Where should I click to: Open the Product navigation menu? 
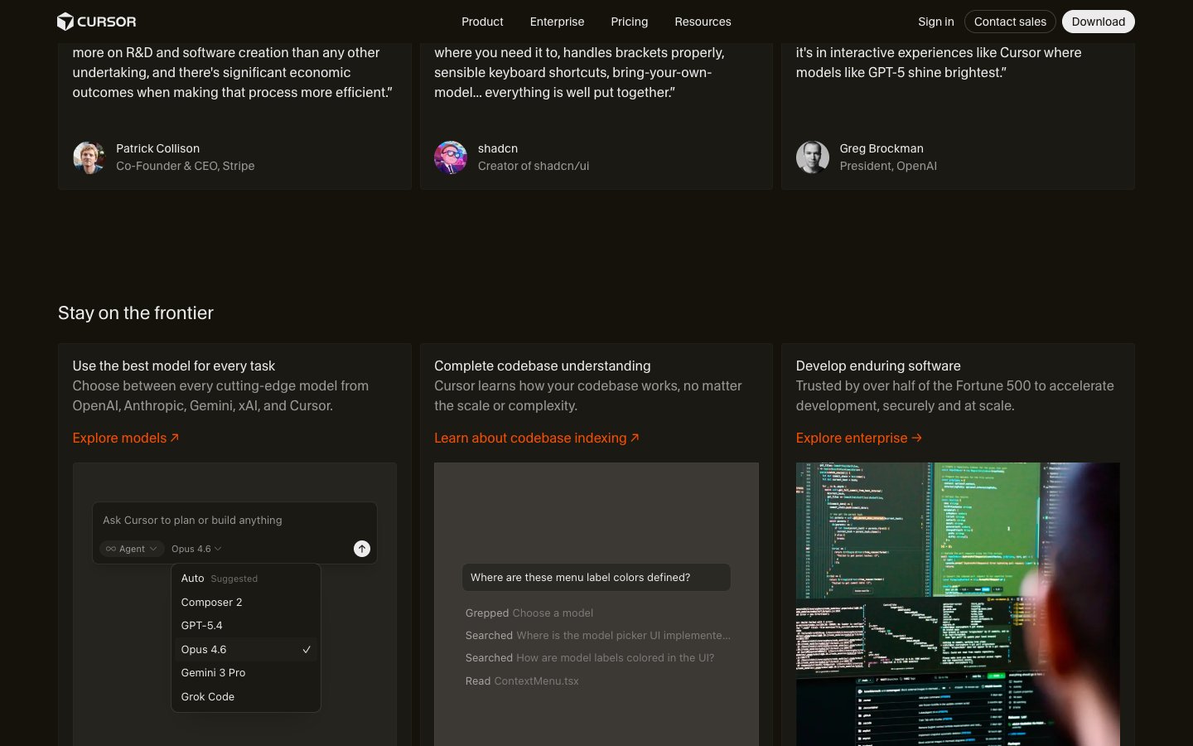point(482,22)
